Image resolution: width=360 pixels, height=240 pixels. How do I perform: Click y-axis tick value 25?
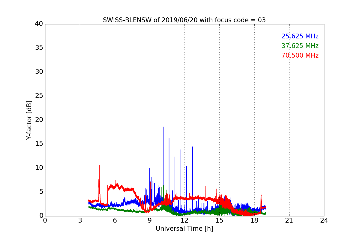point(39,96)
